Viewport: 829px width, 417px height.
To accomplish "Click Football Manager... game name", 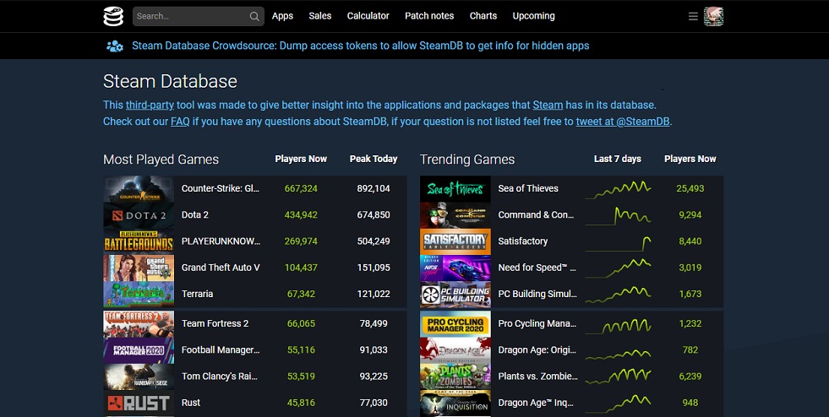I will [x=221, y=350].
